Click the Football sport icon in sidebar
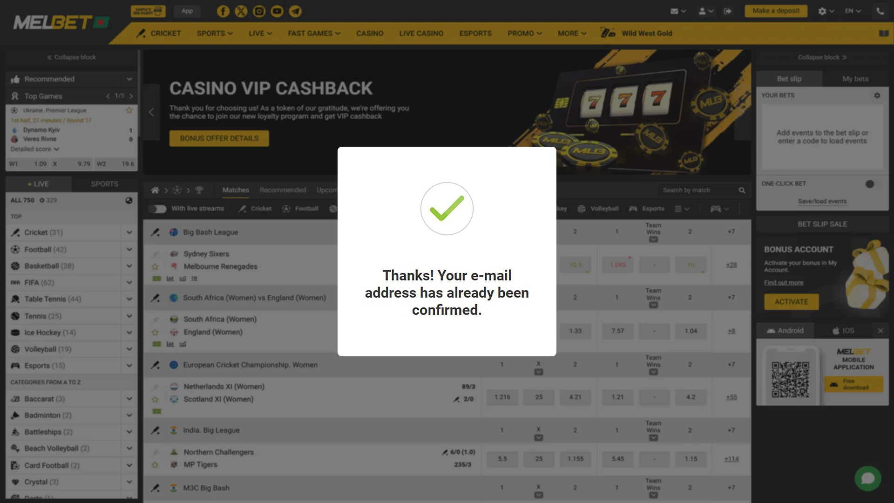This screenshot has height=503, width=894. click(15, 249)
